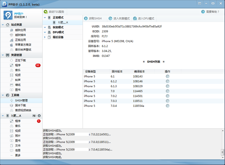
Task: Select the DFU模式 tree item
Action: [x=58, y=32]
